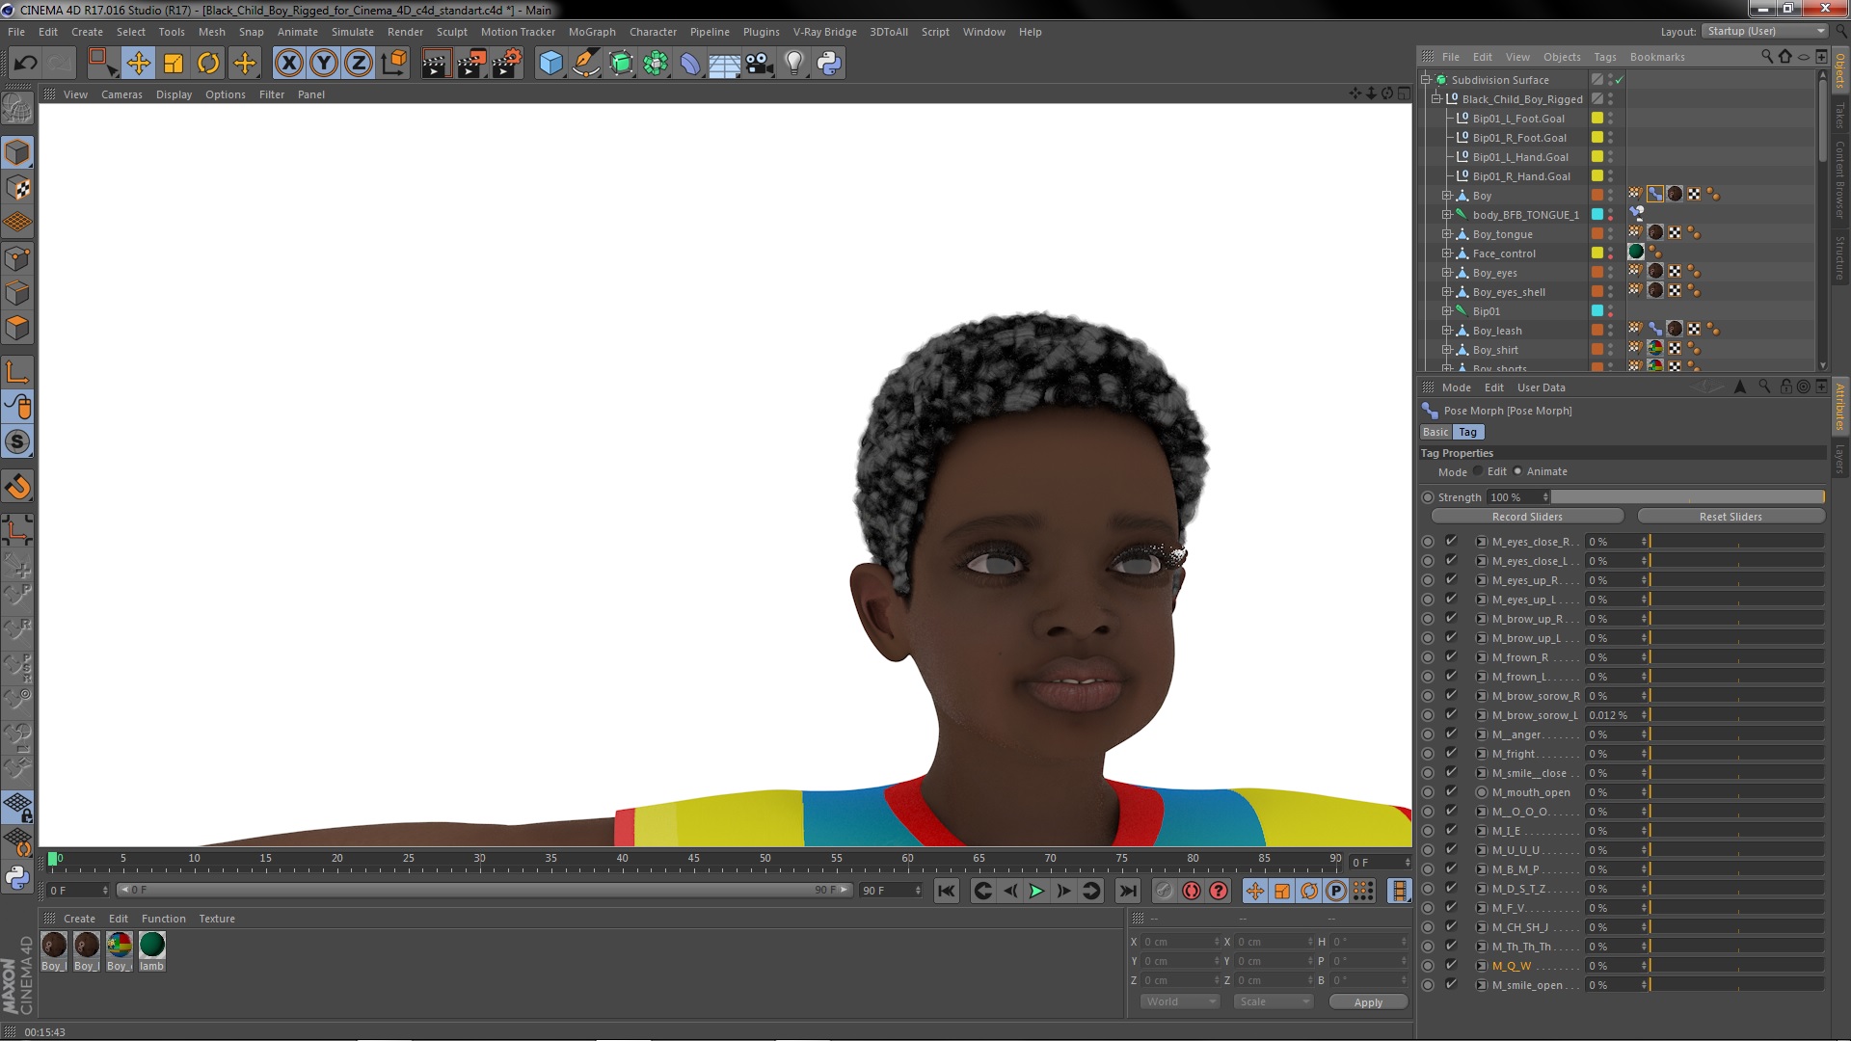Expand Face_control object in tree

click(1447, 254)
